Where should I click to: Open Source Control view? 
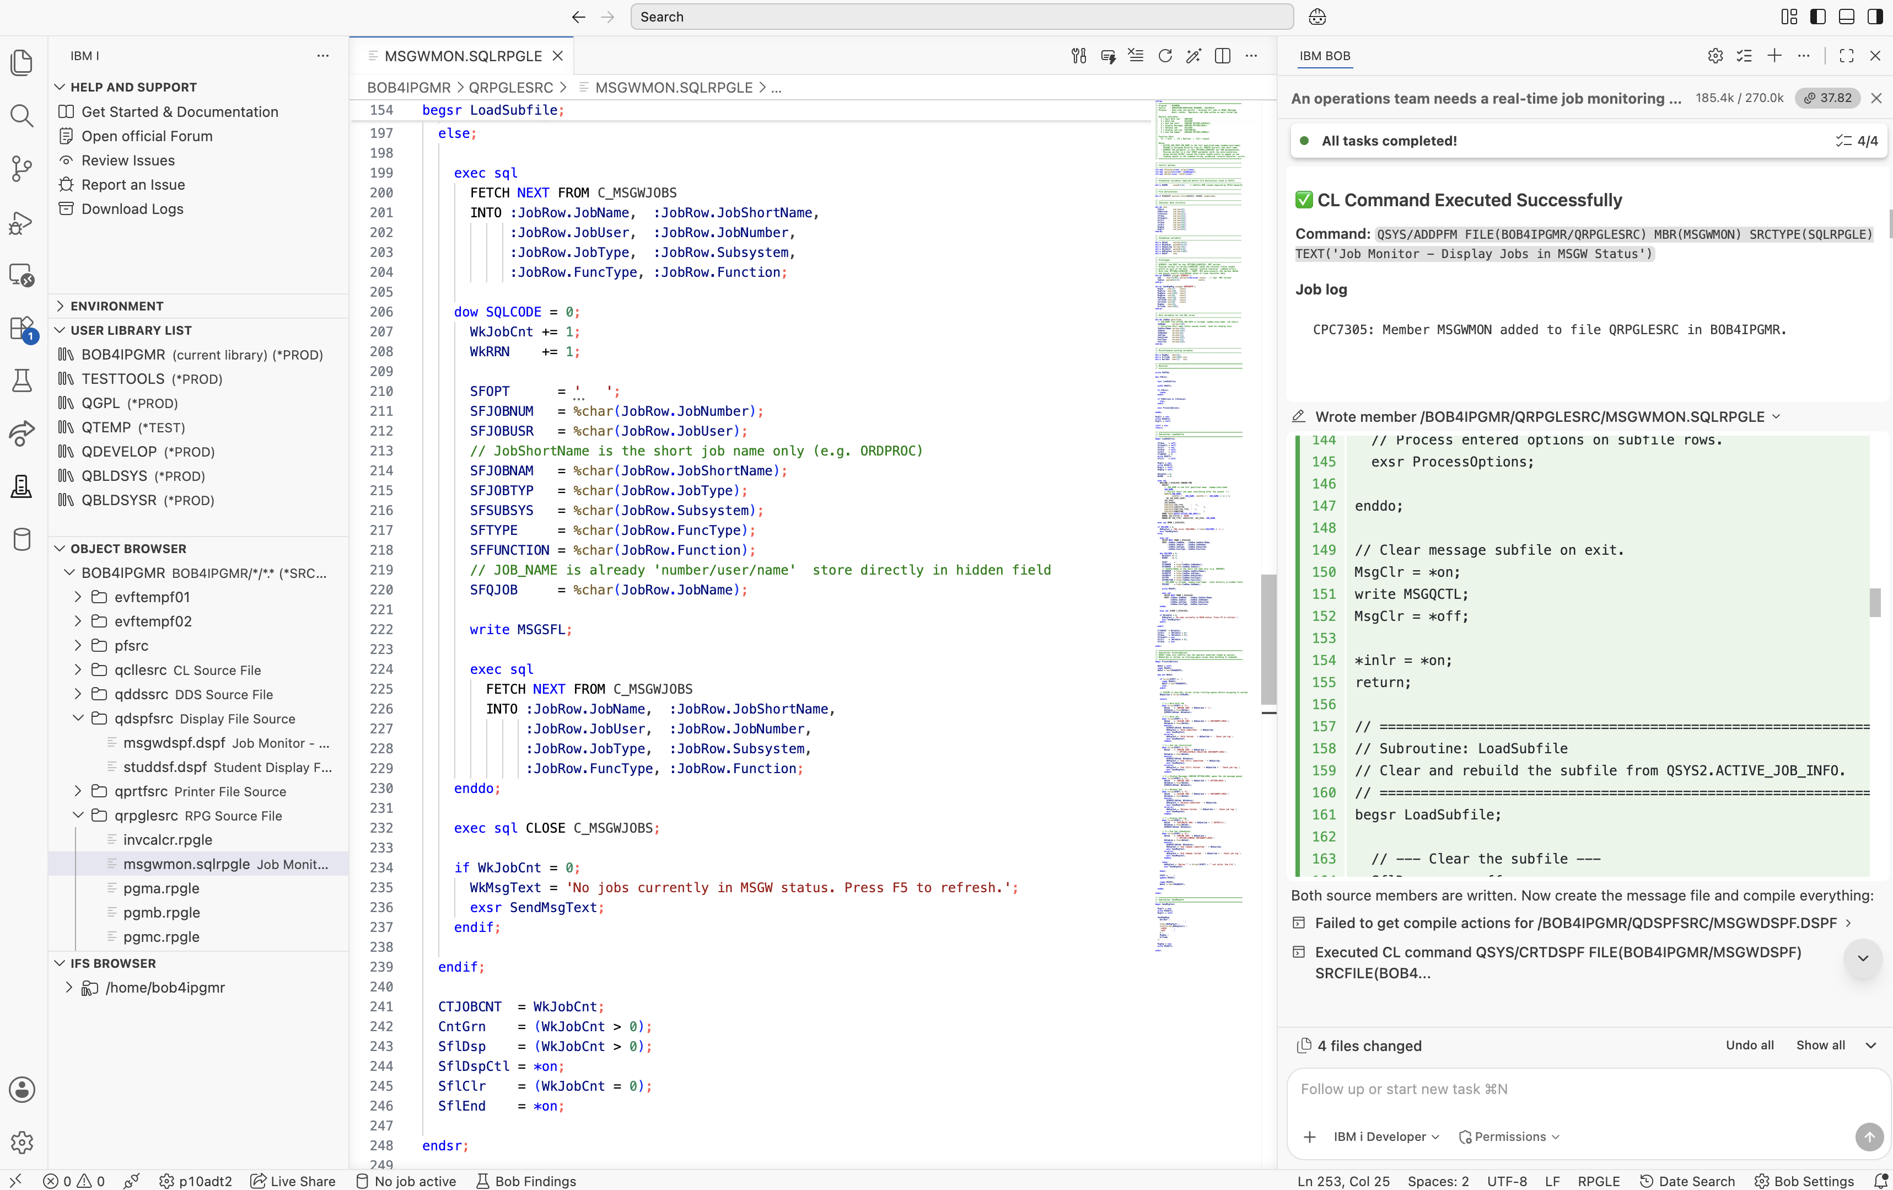pyautogui.click(x=22, y=169)
